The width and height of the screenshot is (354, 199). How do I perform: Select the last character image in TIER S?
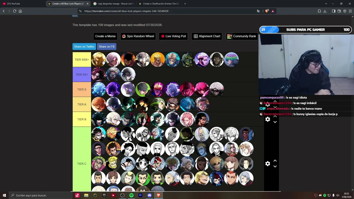pyautogui.click(x=217, y=89)
